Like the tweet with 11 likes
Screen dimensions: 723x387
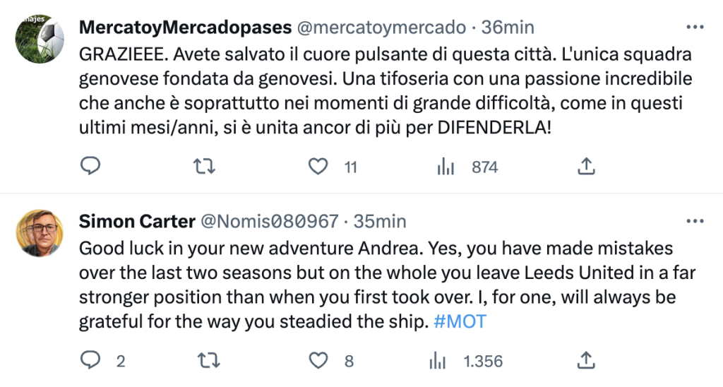pos(318,166)
